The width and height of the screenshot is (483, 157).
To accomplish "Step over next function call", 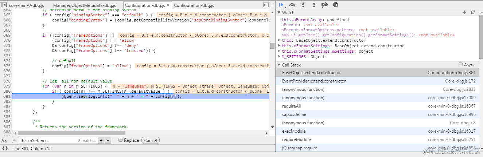I will tap(292, 5).
